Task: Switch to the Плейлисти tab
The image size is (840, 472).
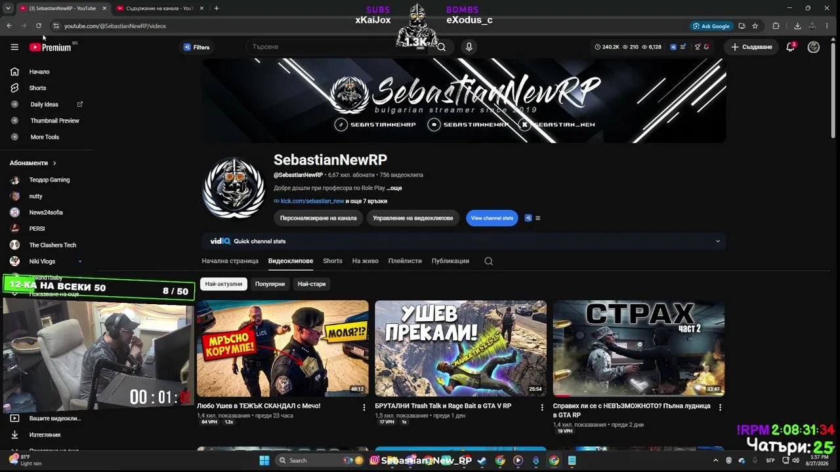Action: 405,261
